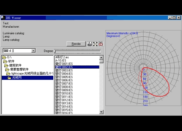Screen dimensions: 182x131
Task: Maximize the IES Viewer window
Action: 174,18
